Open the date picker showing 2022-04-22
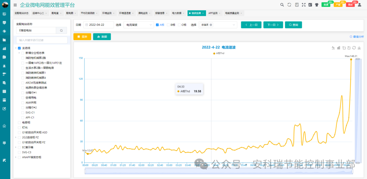 pyautogui.click(x=99, y=25)
